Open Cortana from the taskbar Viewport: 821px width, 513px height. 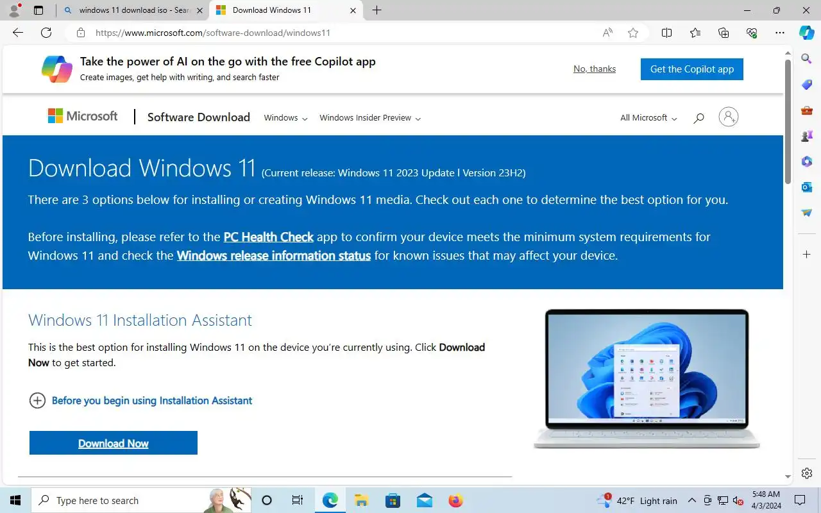[x=267, y=500]
